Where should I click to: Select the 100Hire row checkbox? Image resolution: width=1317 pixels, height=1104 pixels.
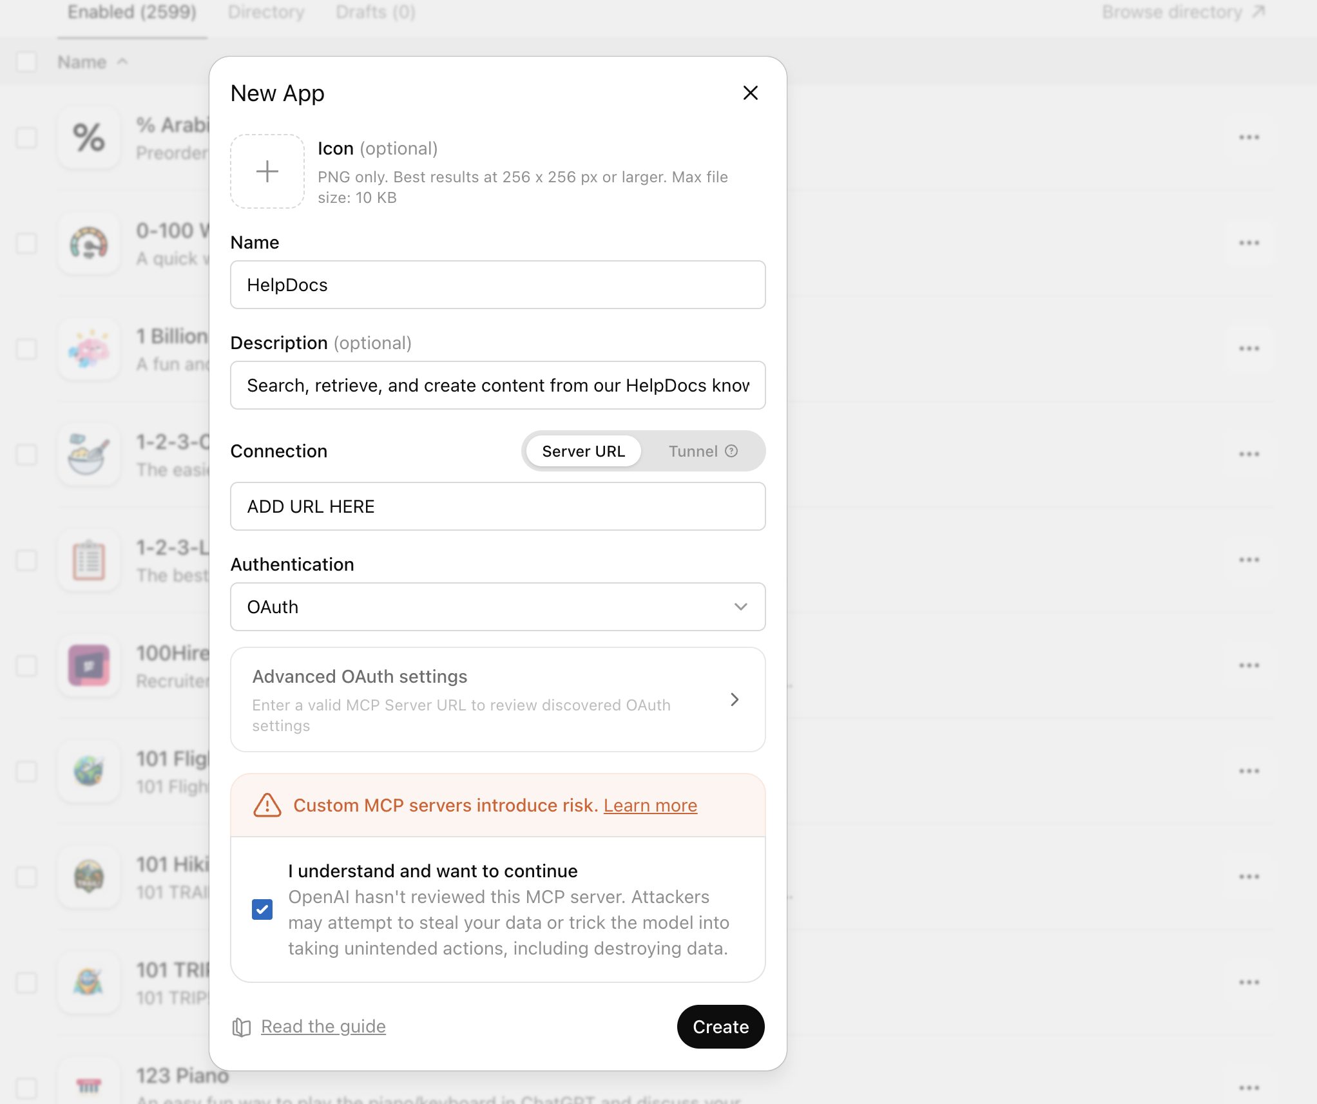tap(26, 666)
